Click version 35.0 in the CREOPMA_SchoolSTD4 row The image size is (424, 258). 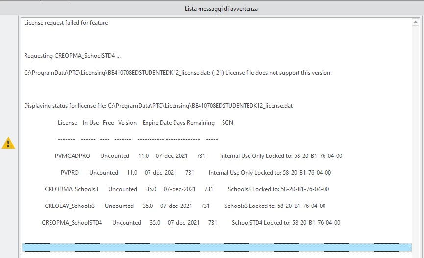[155, 223]
